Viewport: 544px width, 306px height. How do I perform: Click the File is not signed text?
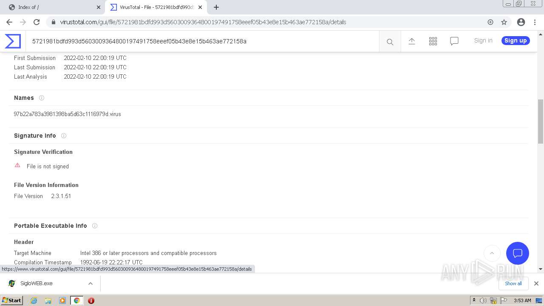click(48, 166)
